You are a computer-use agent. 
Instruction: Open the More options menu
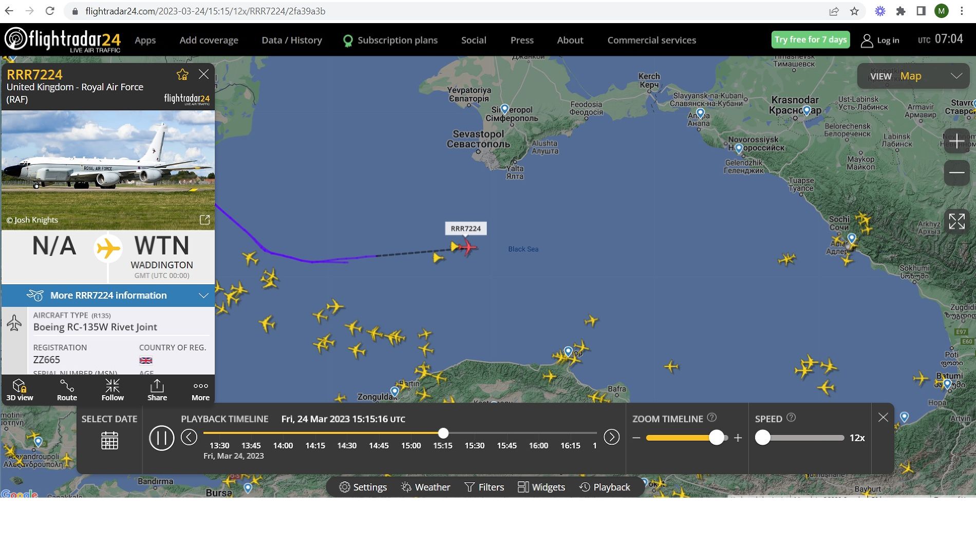click(x=200, y=390)
